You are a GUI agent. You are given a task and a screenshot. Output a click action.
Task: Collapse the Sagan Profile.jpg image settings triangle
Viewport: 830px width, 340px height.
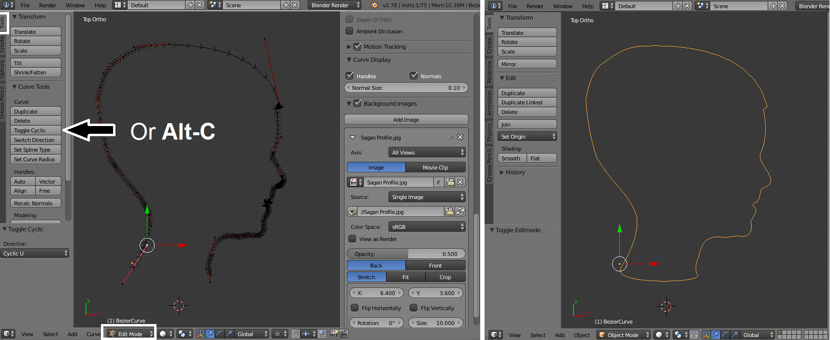[x=353, y=137]
